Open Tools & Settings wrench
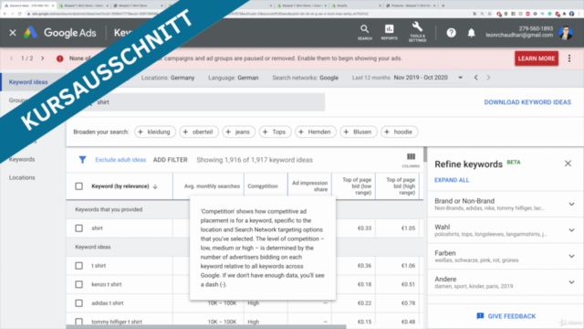Screen dimensions: 584x329 click(417, 32)
